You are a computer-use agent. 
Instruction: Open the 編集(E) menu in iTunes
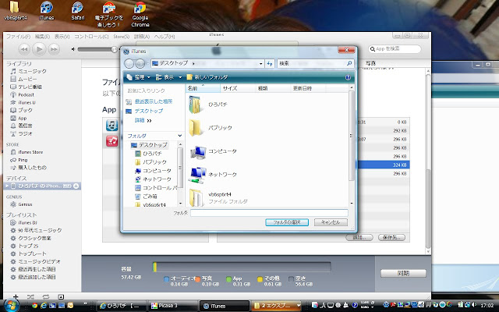pos(42,37)
